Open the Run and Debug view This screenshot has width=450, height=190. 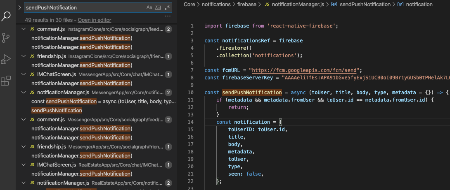[6, 60]
